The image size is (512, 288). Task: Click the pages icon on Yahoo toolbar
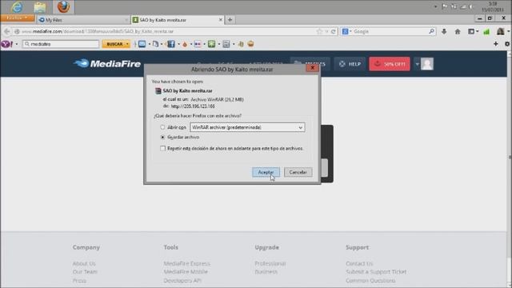pyautogui.click(x=155, y=44)
